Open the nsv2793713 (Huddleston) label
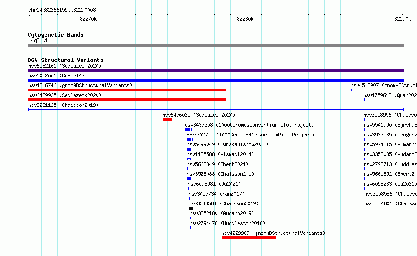 390,164
